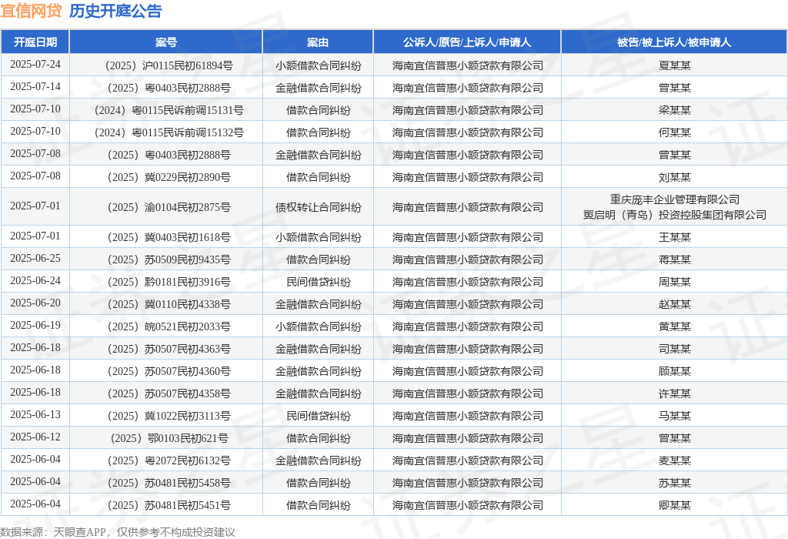The height and width of the screenshot is (539, 788).
Task: Select case number (2025)沪0115民初61894号
Action: (x=169, y=65)
